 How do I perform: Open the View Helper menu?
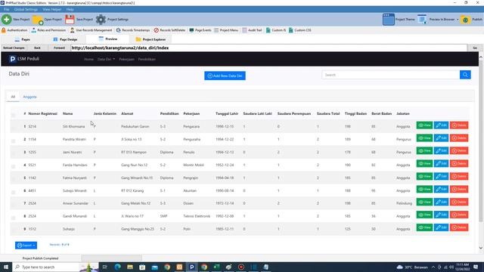click(x=52, y=10)
